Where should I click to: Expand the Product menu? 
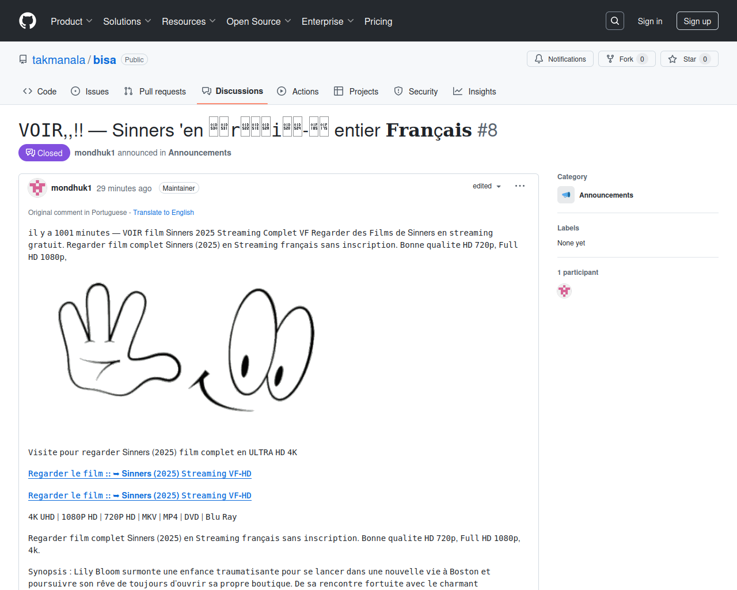71,21
